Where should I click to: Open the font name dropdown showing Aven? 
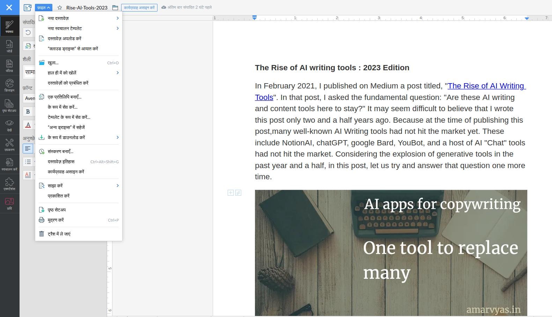tap(29, 98)
